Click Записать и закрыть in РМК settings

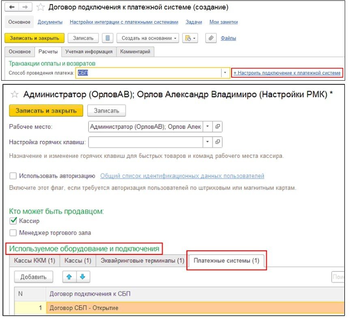pyautogui.click(x=46, y=111)
